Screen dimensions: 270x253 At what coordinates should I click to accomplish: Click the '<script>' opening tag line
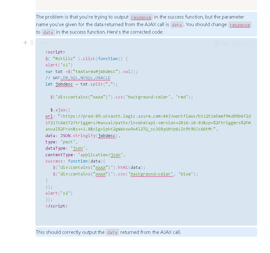55,52
